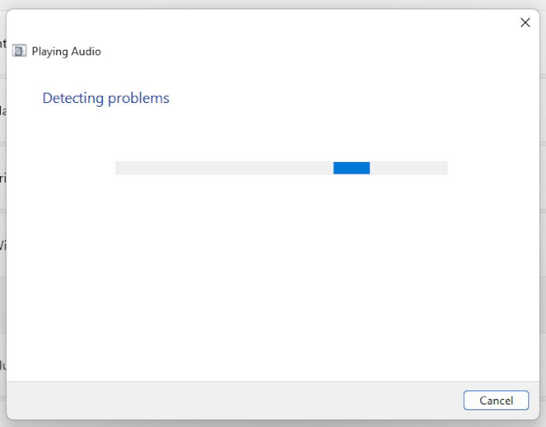Viewport: 546px width, 427px height.
Task: Click partial "nt" text at top left edge
Action: (x=3, y=43)
